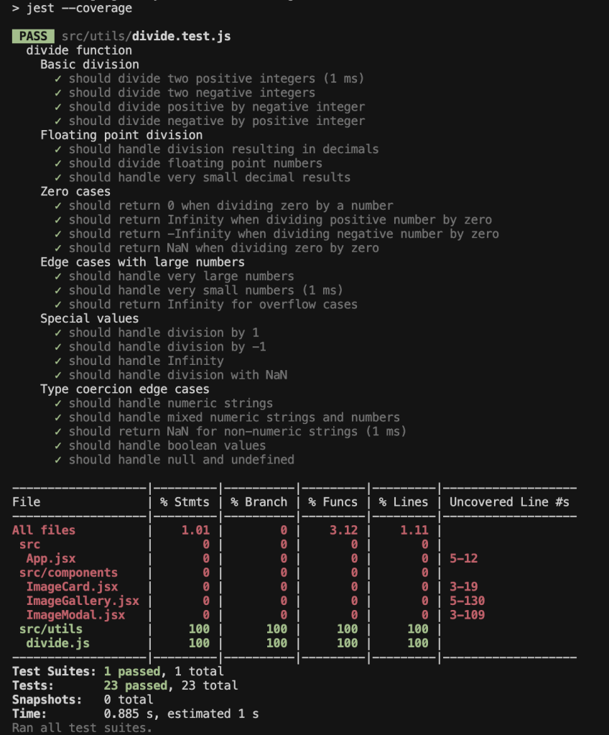Open the divide.test.js file path

(146, 36)
